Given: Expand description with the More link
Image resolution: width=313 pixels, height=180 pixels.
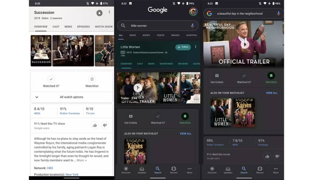Looking at the screenshot, I should point(82,160).
